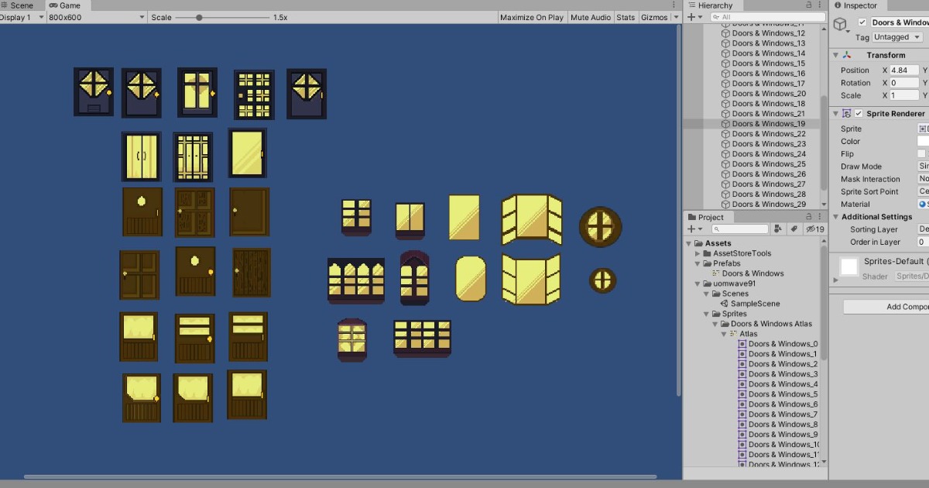Toggle Mute Audio in the Game view
The width and height of the screenshot is (929, 488).
click(590, 17)
